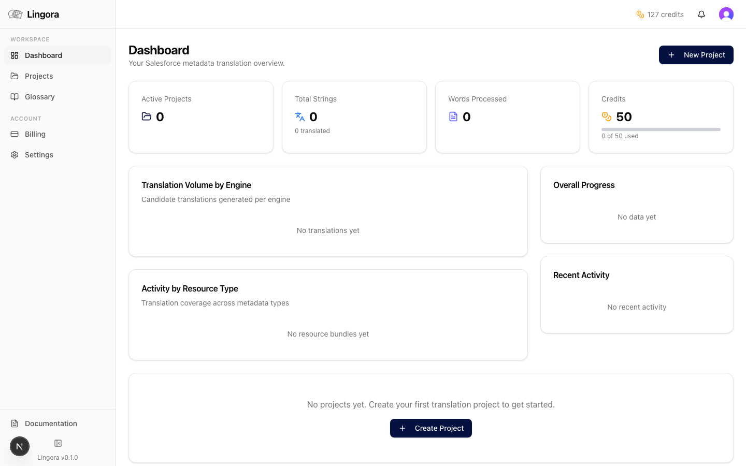Open the Billing section
The width and height of the screenshot is (746, 466).
click(x=35, y=134)
